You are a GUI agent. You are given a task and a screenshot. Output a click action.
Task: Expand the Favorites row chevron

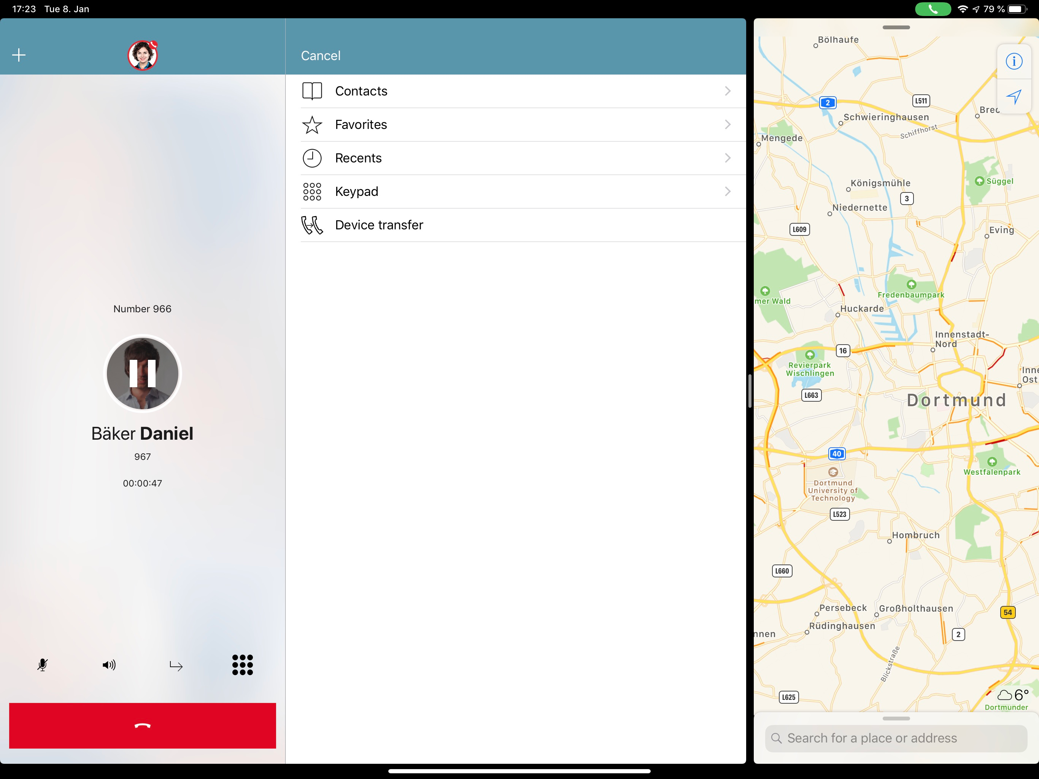[728, 124]
